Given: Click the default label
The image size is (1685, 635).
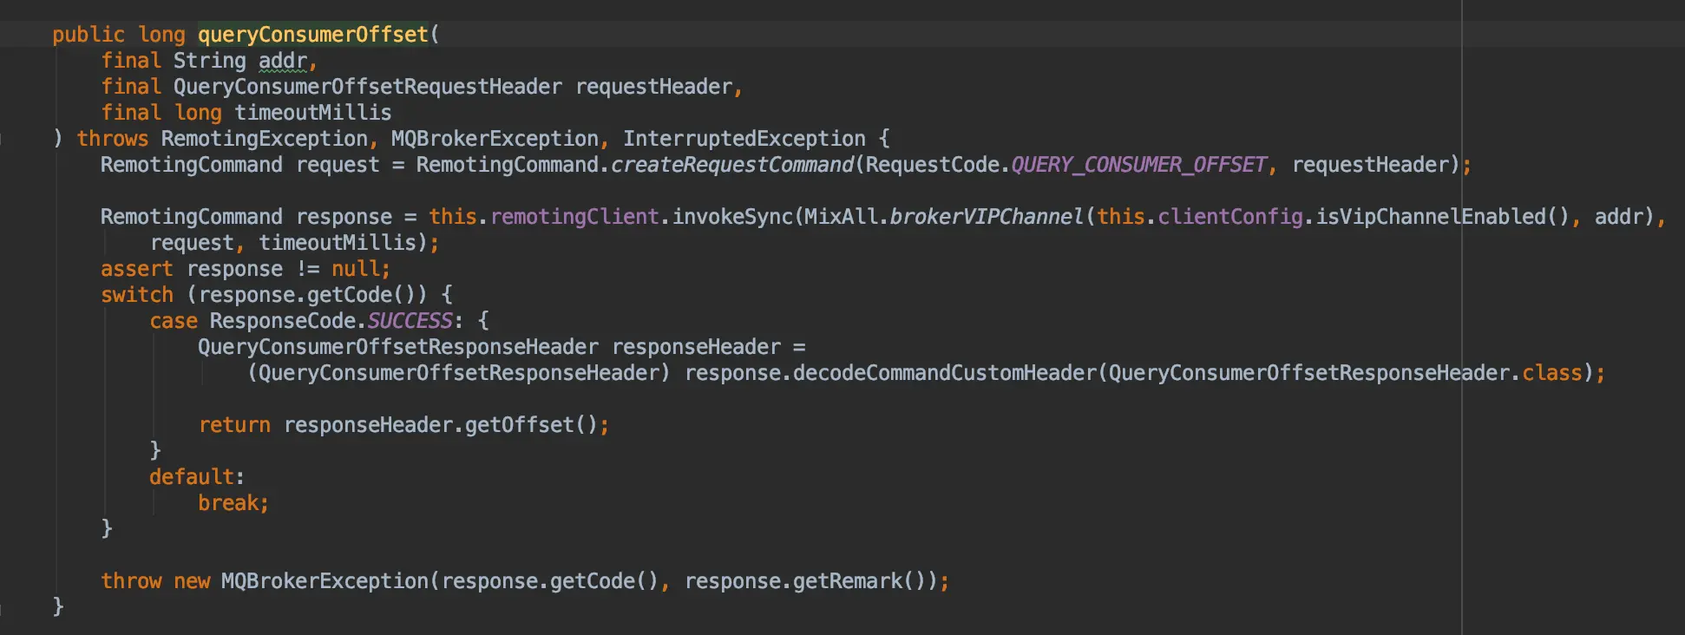Looking at the screenshot, I should click(x=192, y=477).
